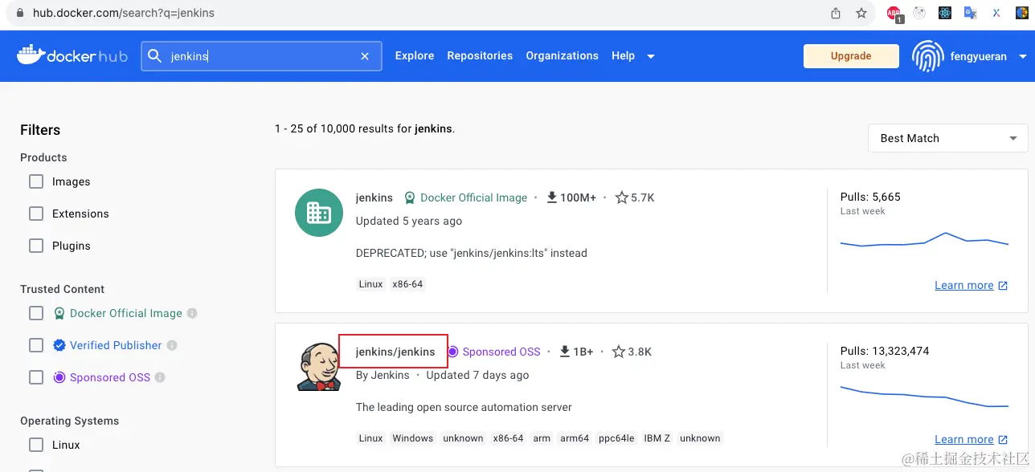The width and height of the screenshot is (1035, 472).
Task: Check the Linux operating system filter
Action: [x=36, y=445]
